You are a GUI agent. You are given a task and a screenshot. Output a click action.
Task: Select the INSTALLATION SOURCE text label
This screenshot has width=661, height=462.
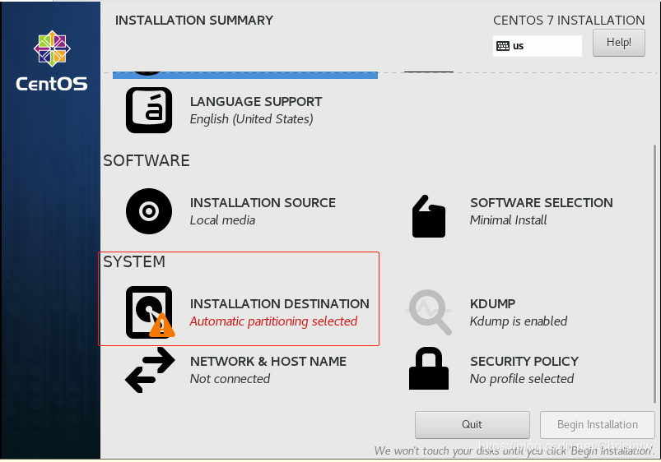click(x=263, y=203)
